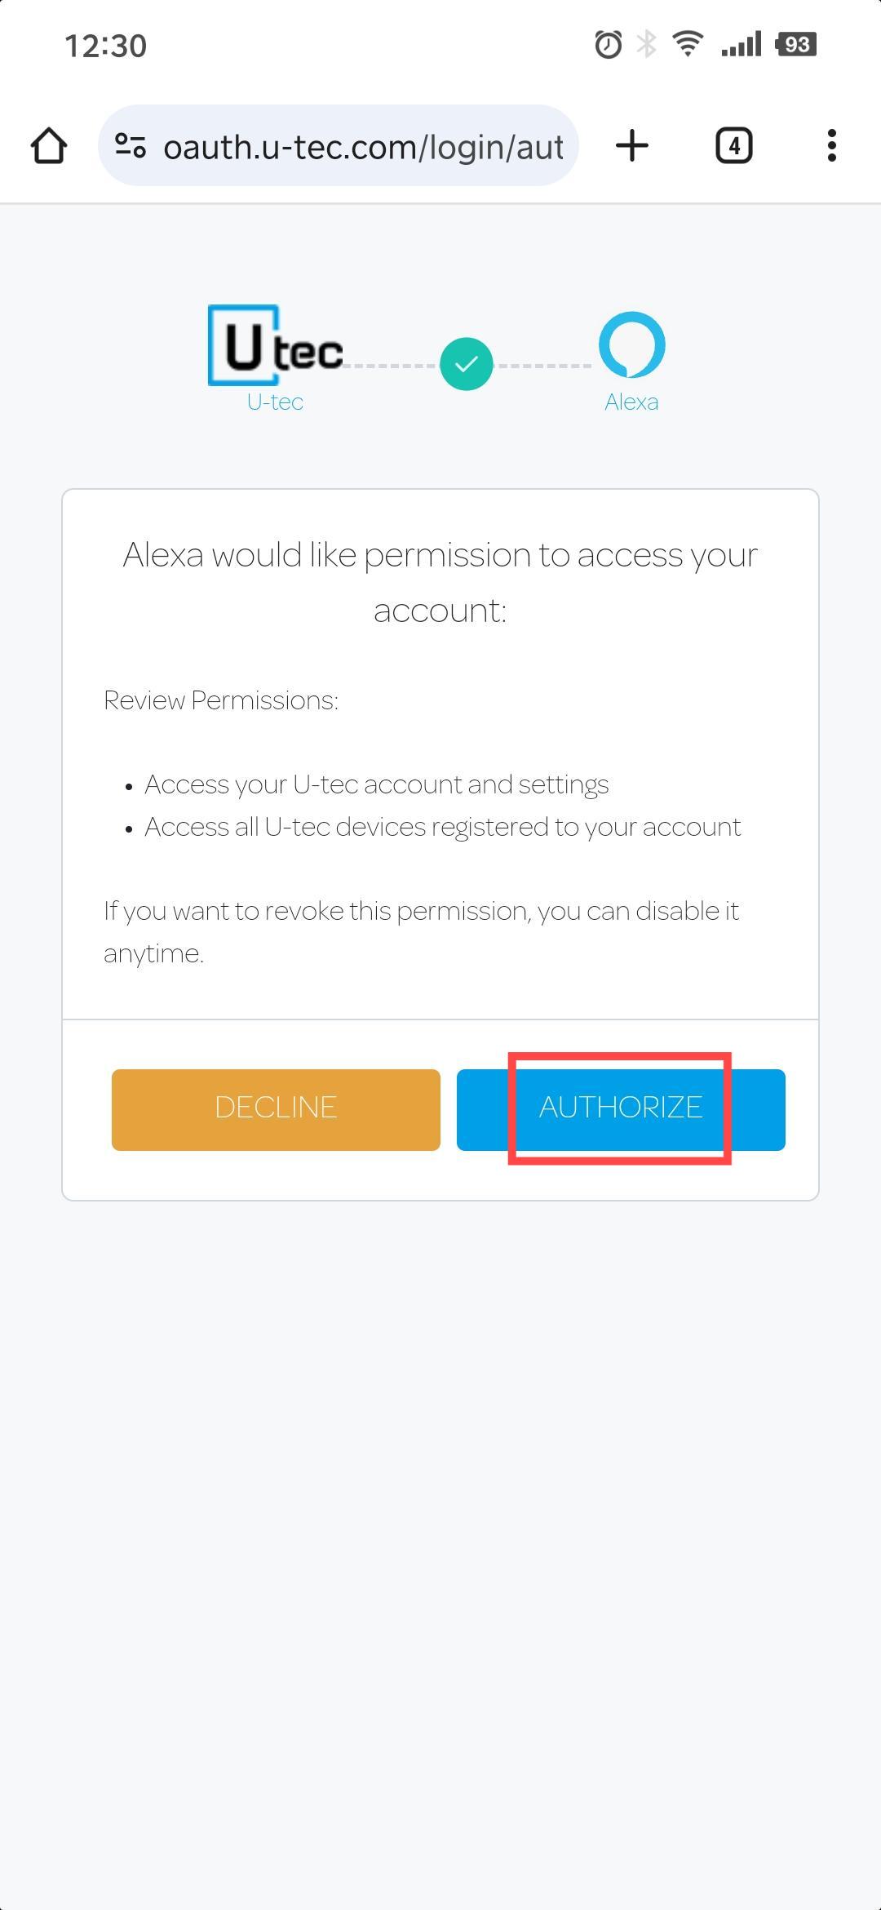Screen dimensions: 881x1910
Task: Tap the green checkmark connection icon
Action: pos(467,364)
